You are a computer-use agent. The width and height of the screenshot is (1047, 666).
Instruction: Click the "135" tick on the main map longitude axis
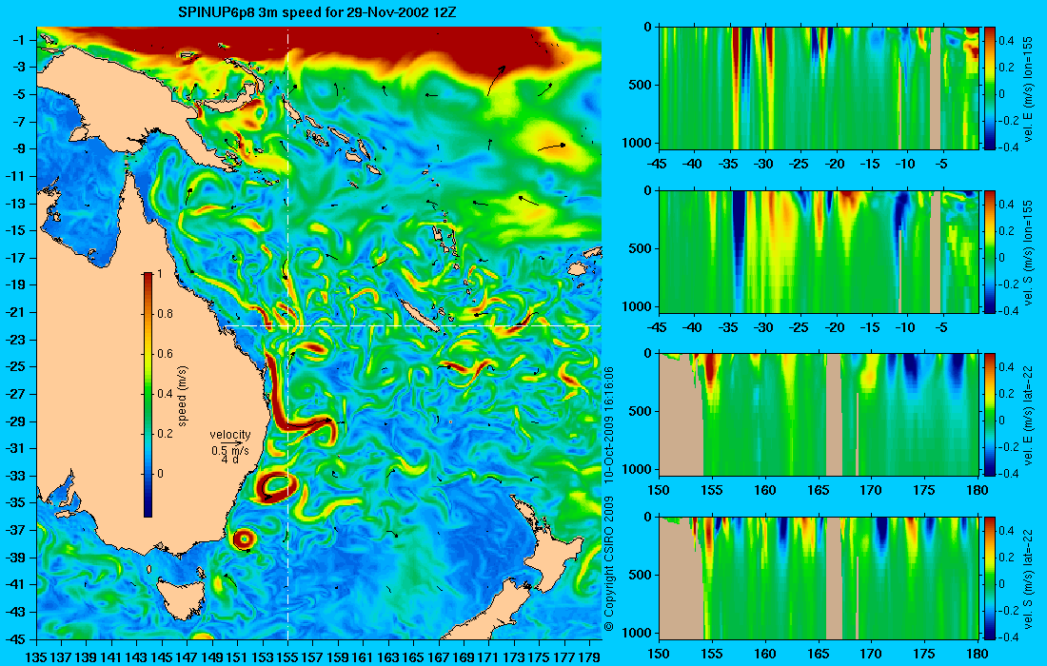pyautogui.click(x=36, y=657)
